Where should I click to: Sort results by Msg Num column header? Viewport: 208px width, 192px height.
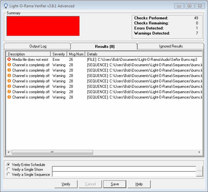[76, 54]
